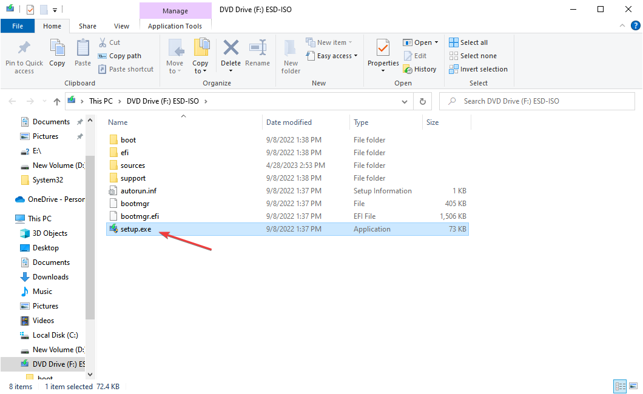643x394 pixels.
Task: Click Copy path in Clipboard group
Action: click(120, 56)
